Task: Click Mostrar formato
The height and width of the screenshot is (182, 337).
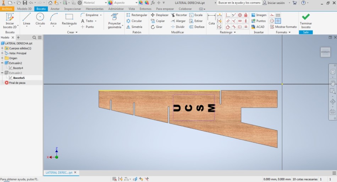Action: click(x=283, y=27)
